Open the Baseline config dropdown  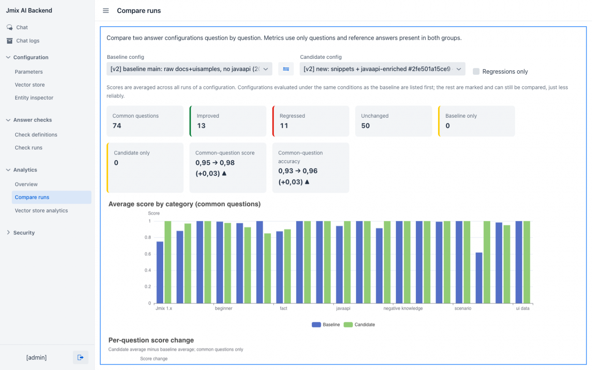(189, 69)
